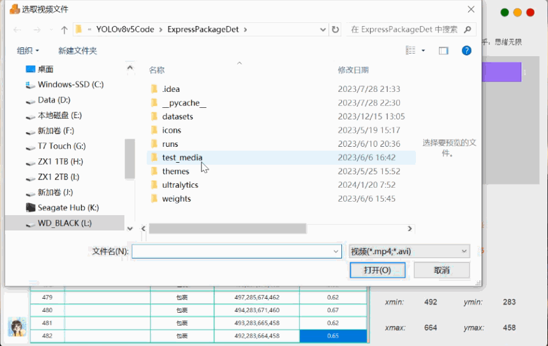Click 0.67 confidence cell in row 480
The width and height of the screenshot is (548, 346).
click(x=333, y=310)
